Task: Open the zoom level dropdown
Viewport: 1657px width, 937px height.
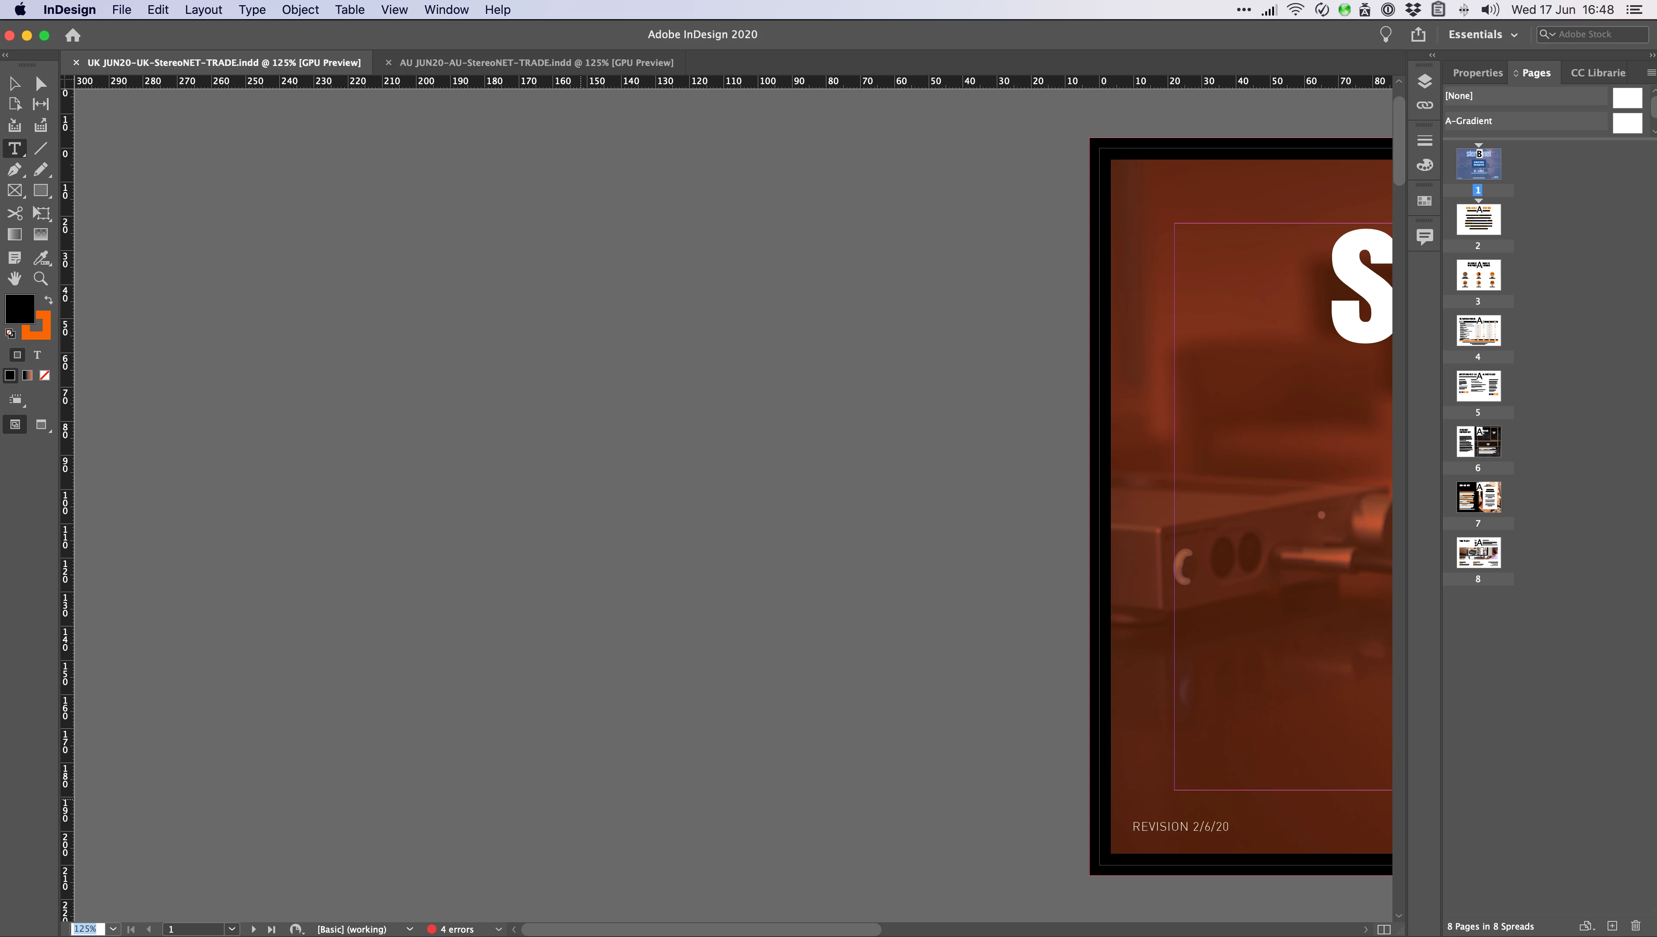Action: tap(113, 929)
